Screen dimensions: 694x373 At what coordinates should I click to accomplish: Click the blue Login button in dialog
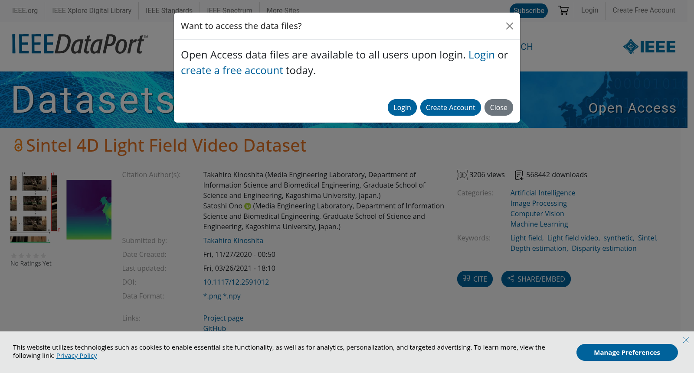(x=402, y=107)
